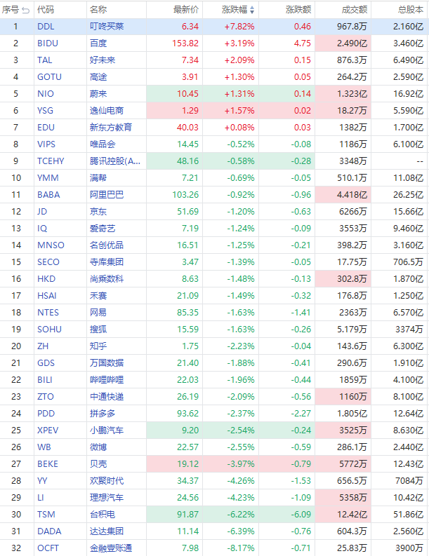Click the 涨跌额 column header
This screenshot has height=556, width=429.
point(299,10)
